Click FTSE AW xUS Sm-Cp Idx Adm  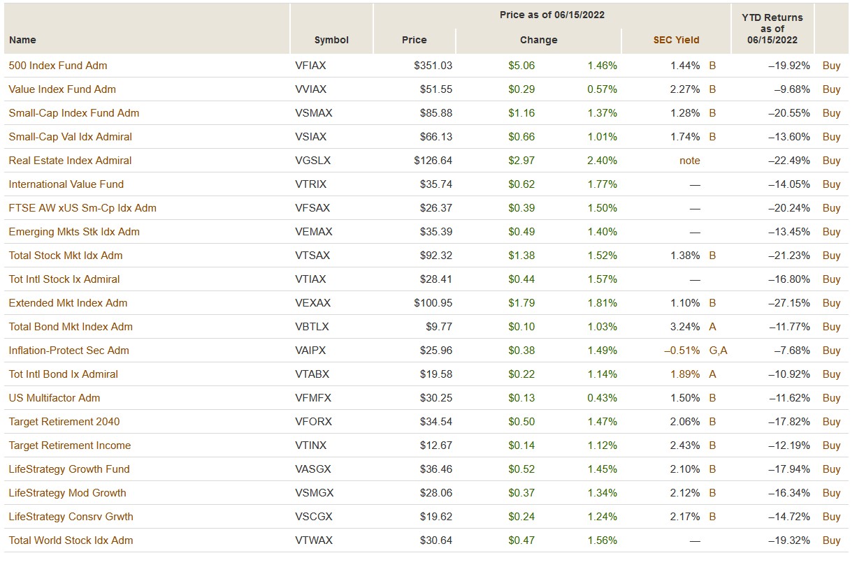click(82, 208)
